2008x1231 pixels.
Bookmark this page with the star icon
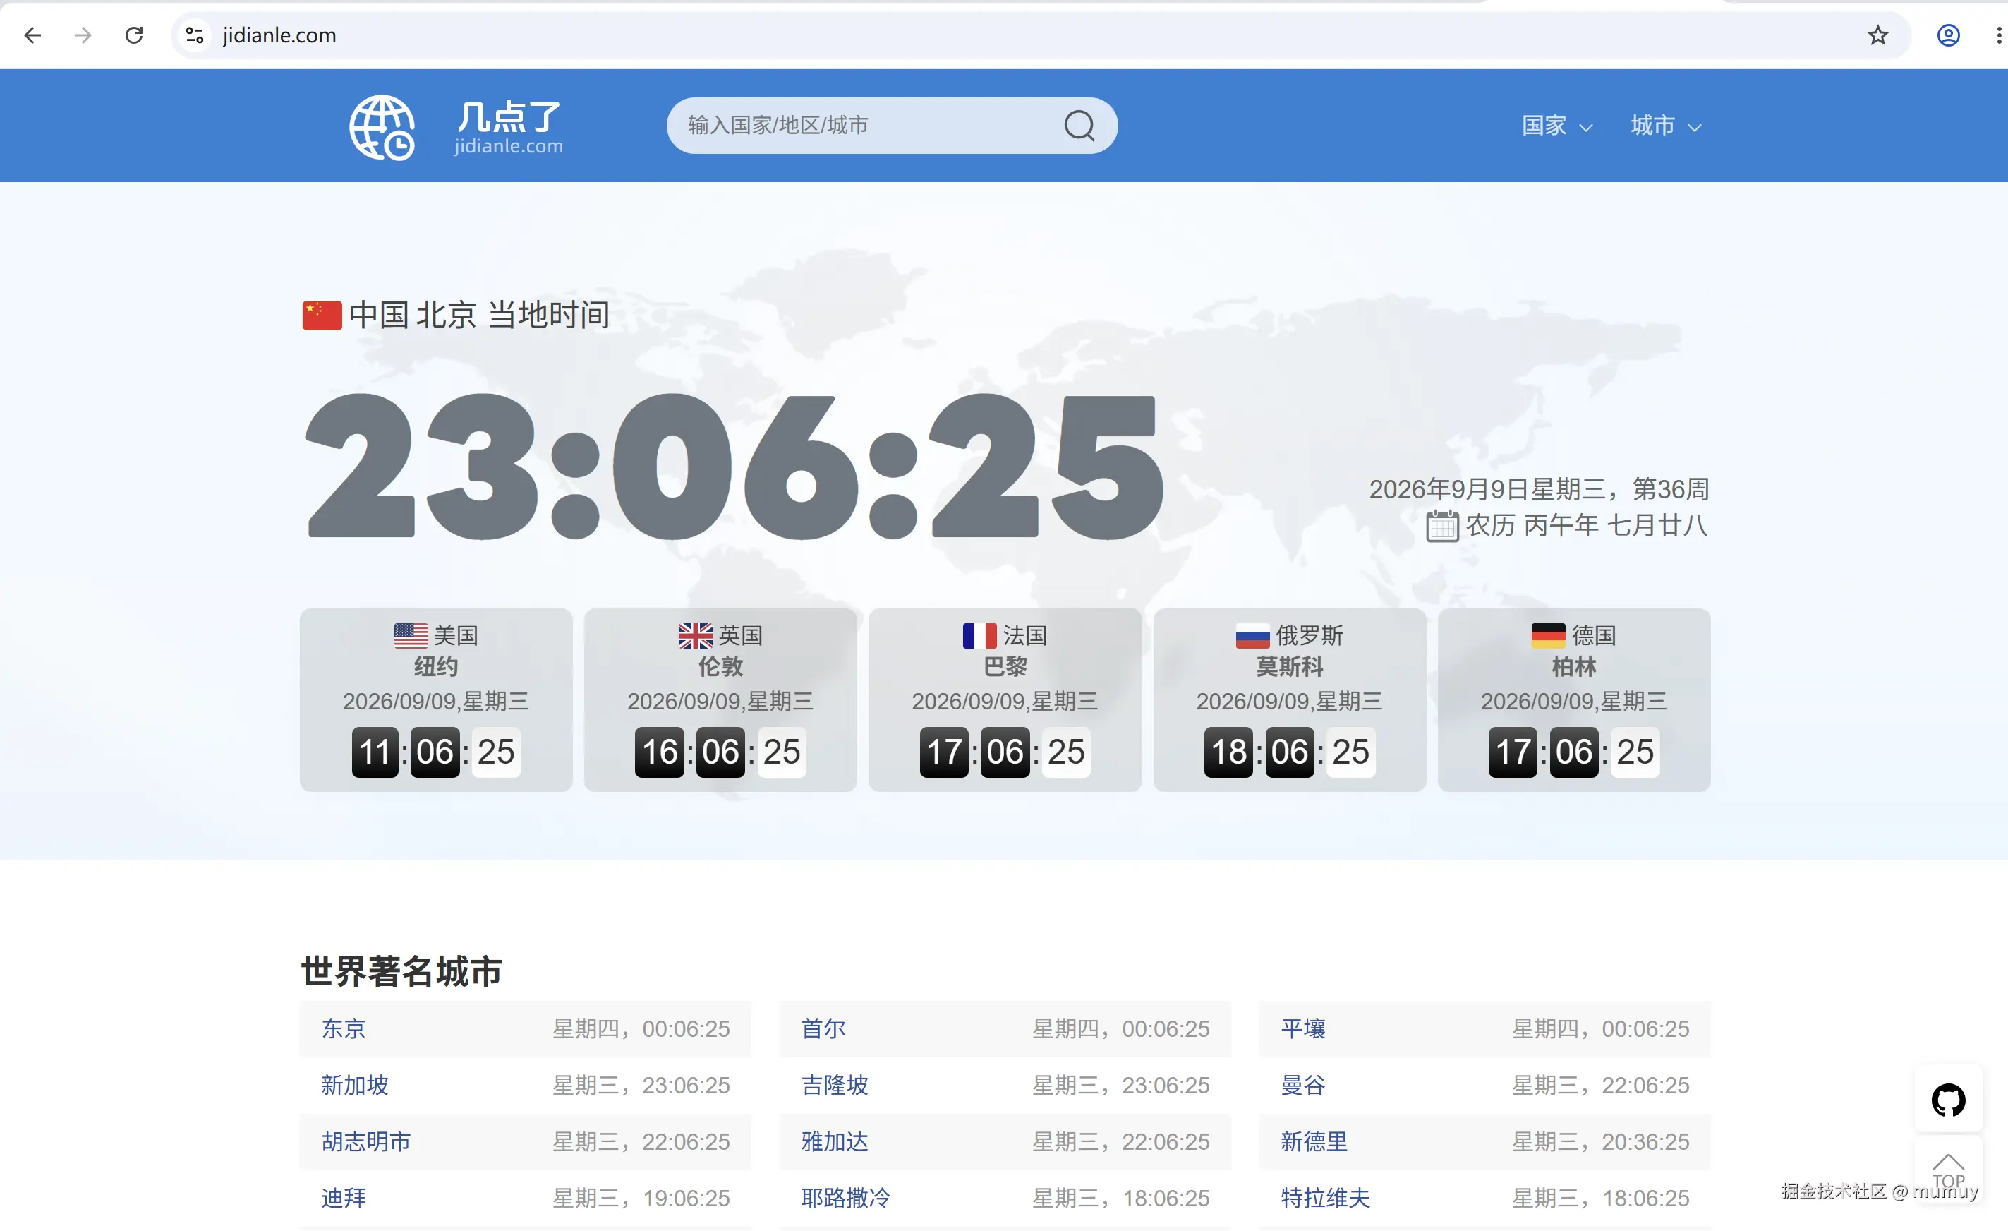click(1877, 35)
